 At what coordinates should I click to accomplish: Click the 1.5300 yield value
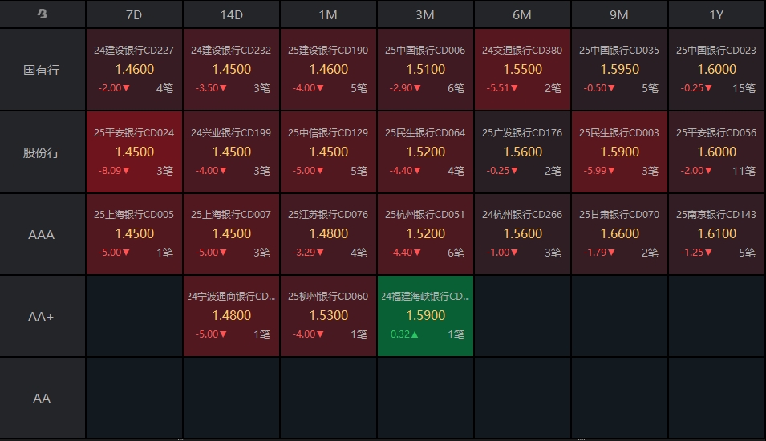point(328,315)
